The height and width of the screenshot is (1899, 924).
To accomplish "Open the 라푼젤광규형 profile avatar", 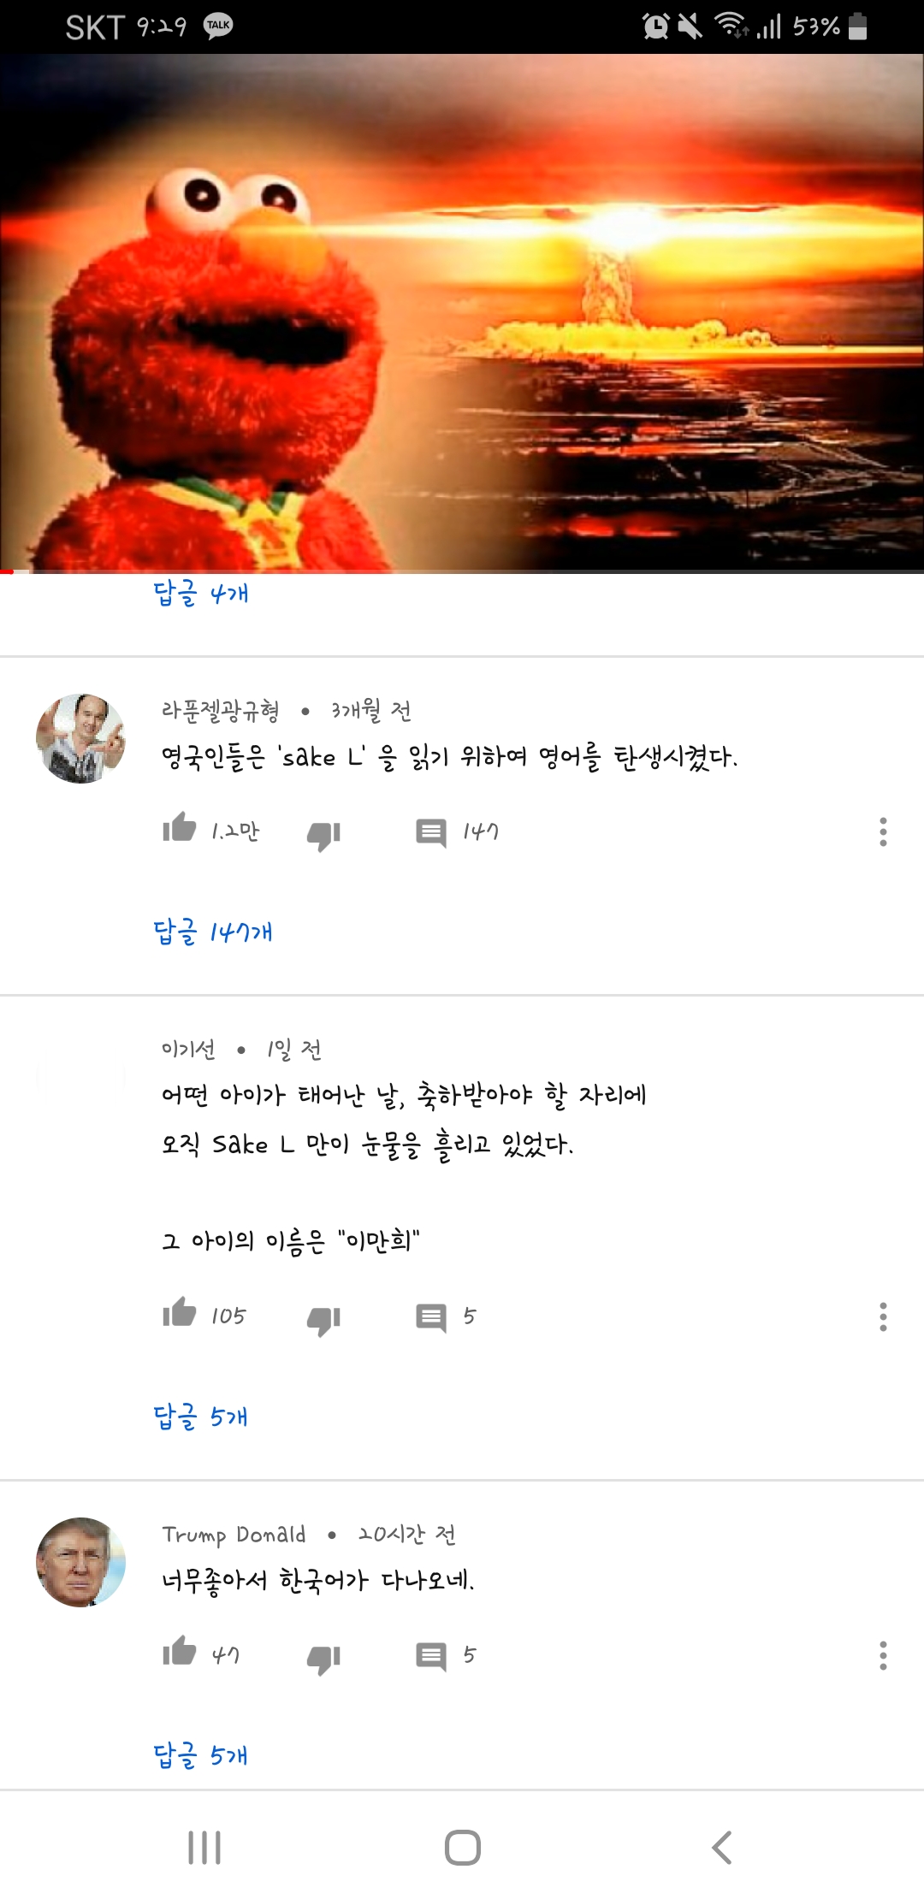I will point(81,738).
